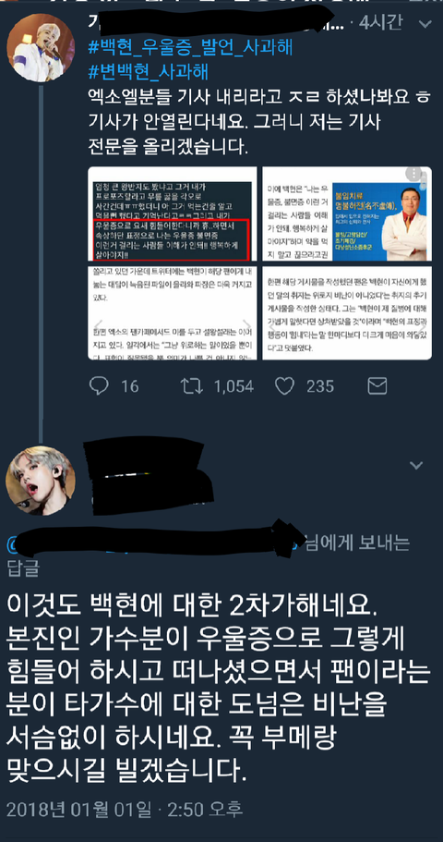Open hashtag #변백현_사과해

tap(148, 71)
